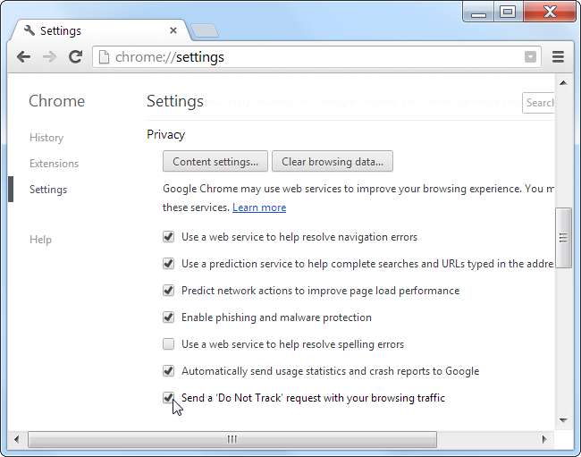Click the vertical scrollbar up arrow
The image size is (581, 457).
pos(564,82)
